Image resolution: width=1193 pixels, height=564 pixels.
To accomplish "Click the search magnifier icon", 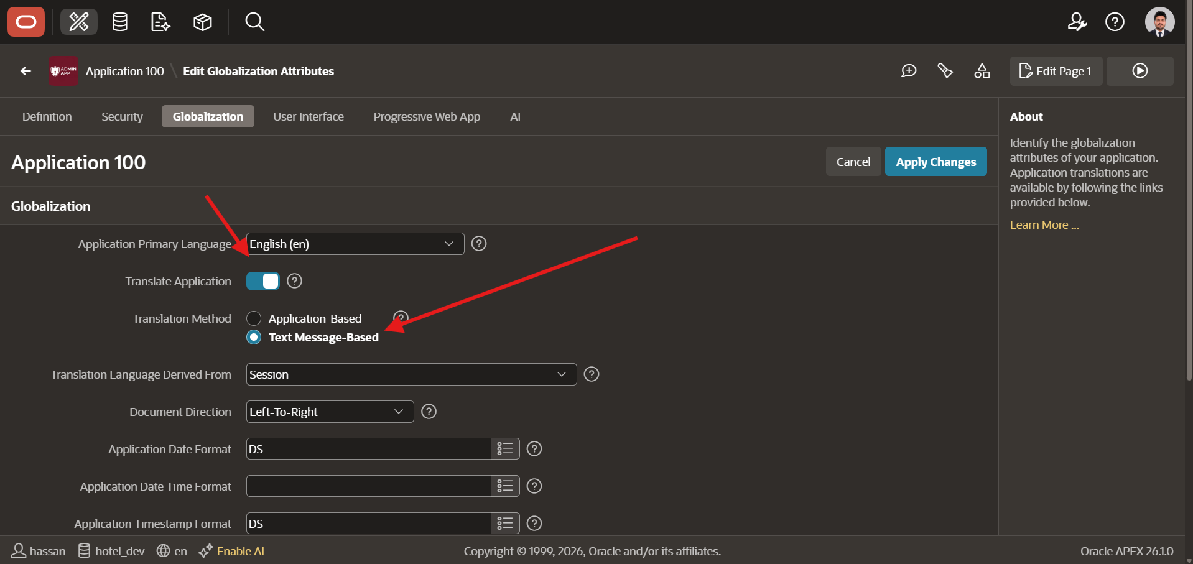I will pos(254,22).
